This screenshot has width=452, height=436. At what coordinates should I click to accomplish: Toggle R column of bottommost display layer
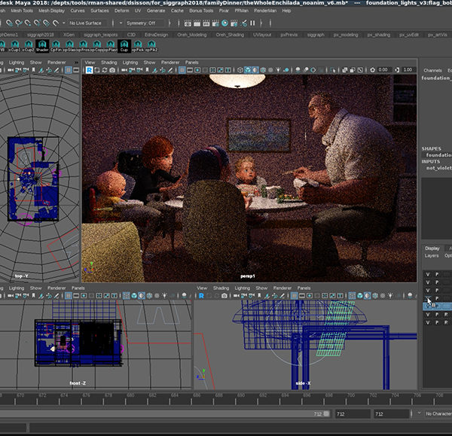(x=446, y=322)
